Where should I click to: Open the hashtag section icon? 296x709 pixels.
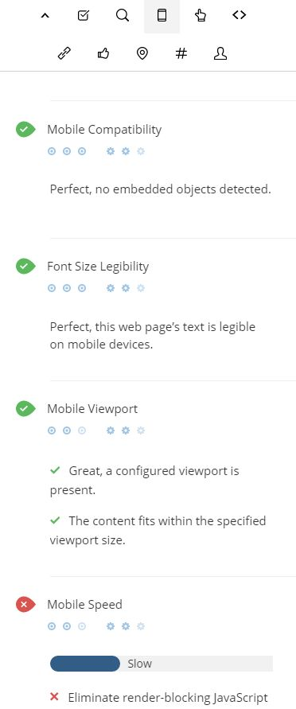(181, 54)
